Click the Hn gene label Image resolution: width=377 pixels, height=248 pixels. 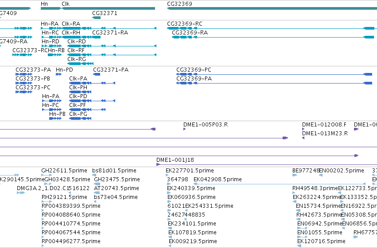pos(44,4)
